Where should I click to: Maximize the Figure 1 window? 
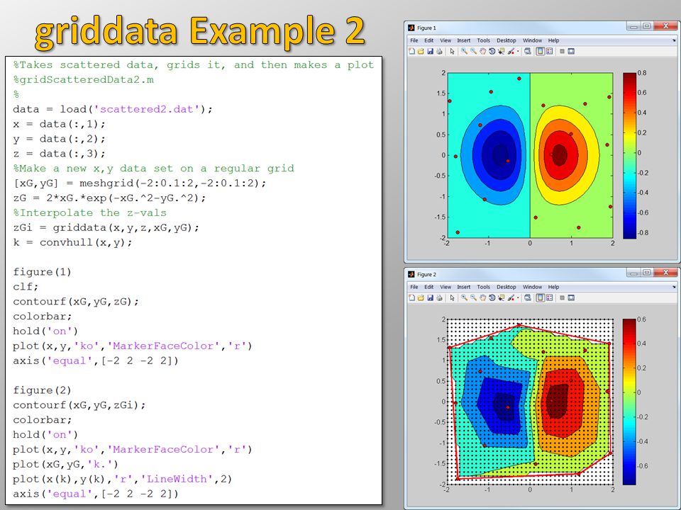coord(647,25)
